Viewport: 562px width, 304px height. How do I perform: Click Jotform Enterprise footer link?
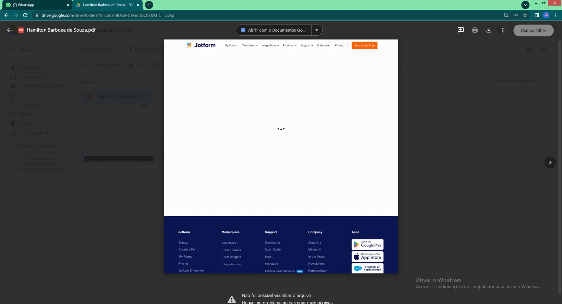coord(191,271)
